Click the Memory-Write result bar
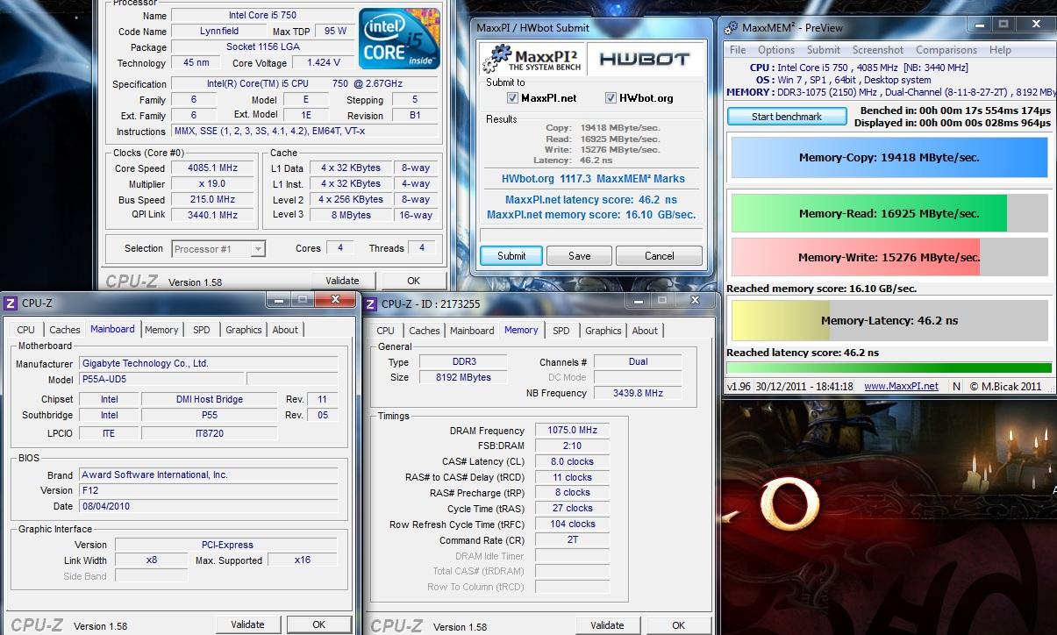This screenshot has height=635, width=1057. pyautogui.click(x=889, y=258)
